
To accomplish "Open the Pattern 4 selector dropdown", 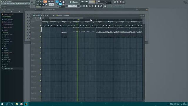I will click(x=73, y=6).
